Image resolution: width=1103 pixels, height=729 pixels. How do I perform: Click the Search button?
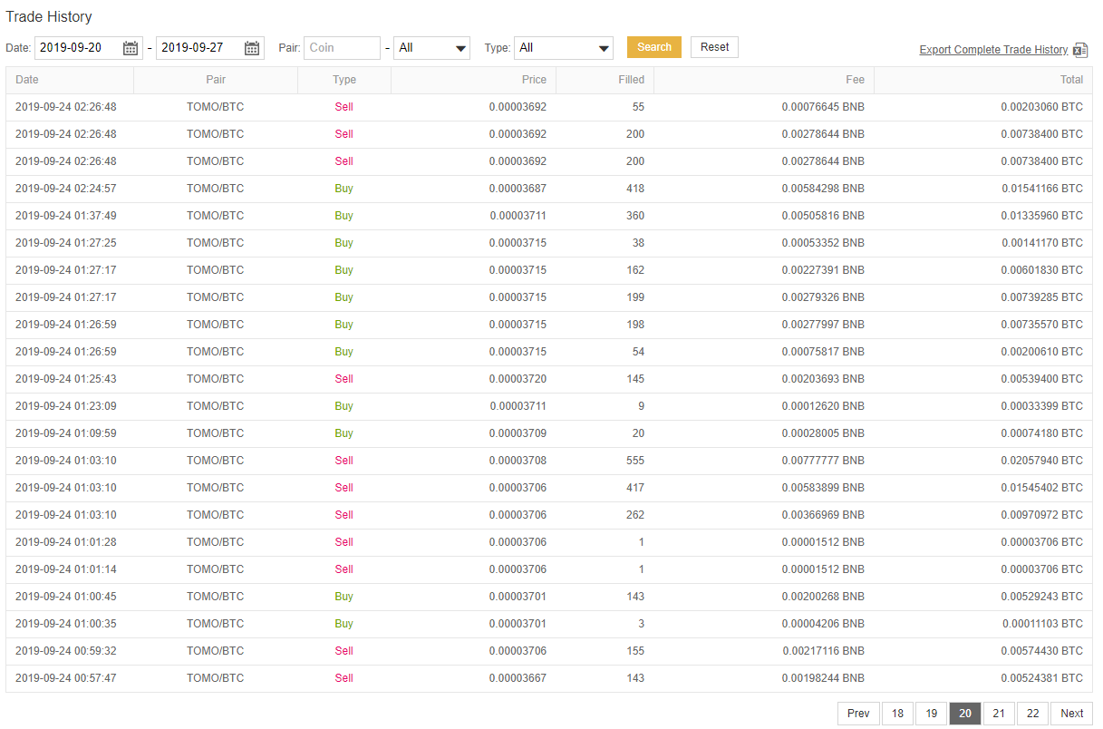tap(654, 47)
